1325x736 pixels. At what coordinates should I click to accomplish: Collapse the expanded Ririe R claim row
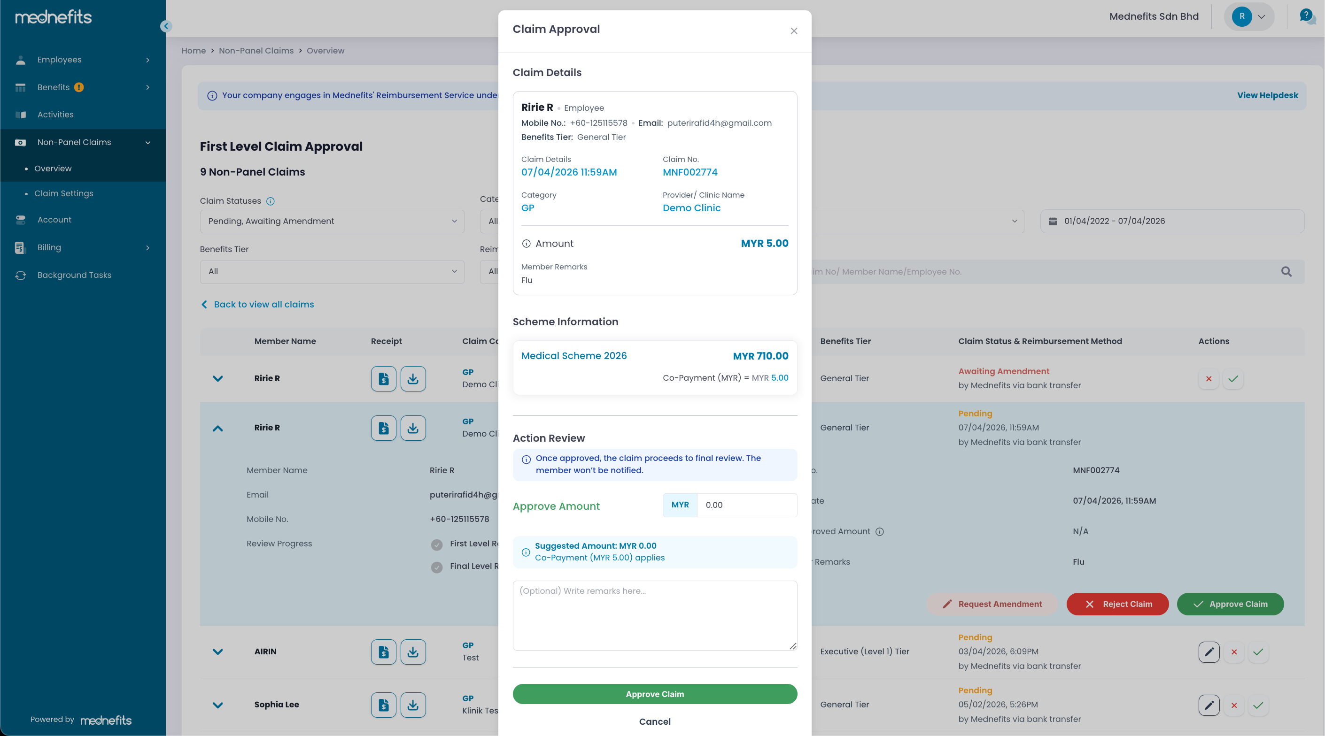tap(217, 428)
